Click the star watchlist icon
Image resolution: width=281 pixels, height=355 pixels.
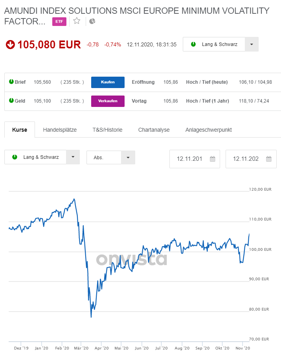tap(77, 21)
